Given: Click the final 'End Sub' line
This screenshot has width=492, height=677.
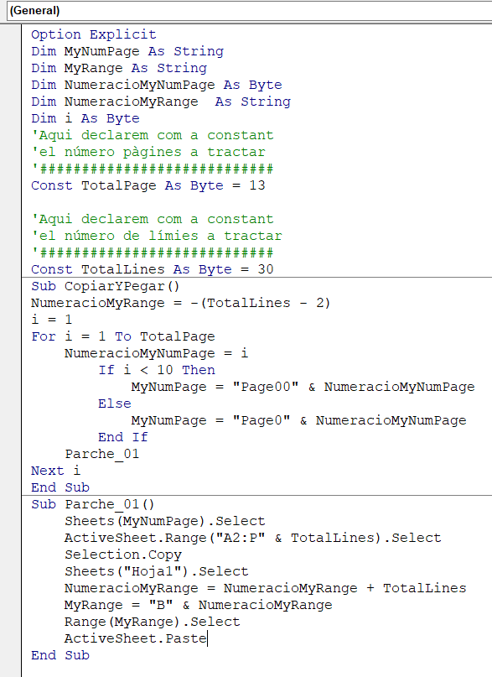Looking at the screenshot, I should [60, 655].
